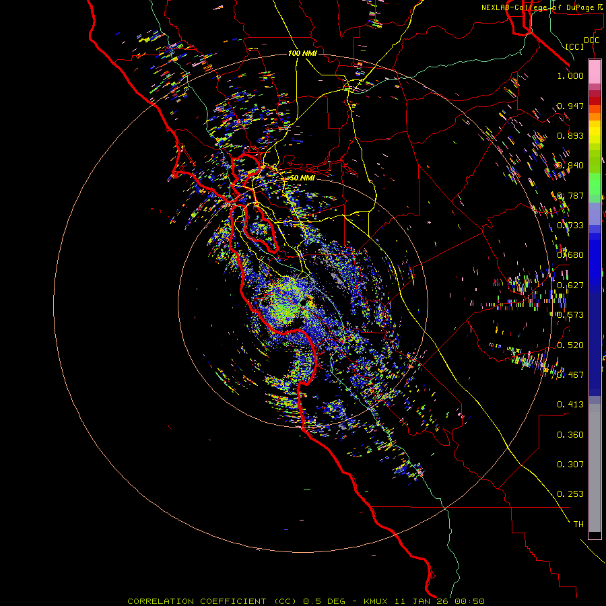Select the 0.360 legend value

[570, 435]
